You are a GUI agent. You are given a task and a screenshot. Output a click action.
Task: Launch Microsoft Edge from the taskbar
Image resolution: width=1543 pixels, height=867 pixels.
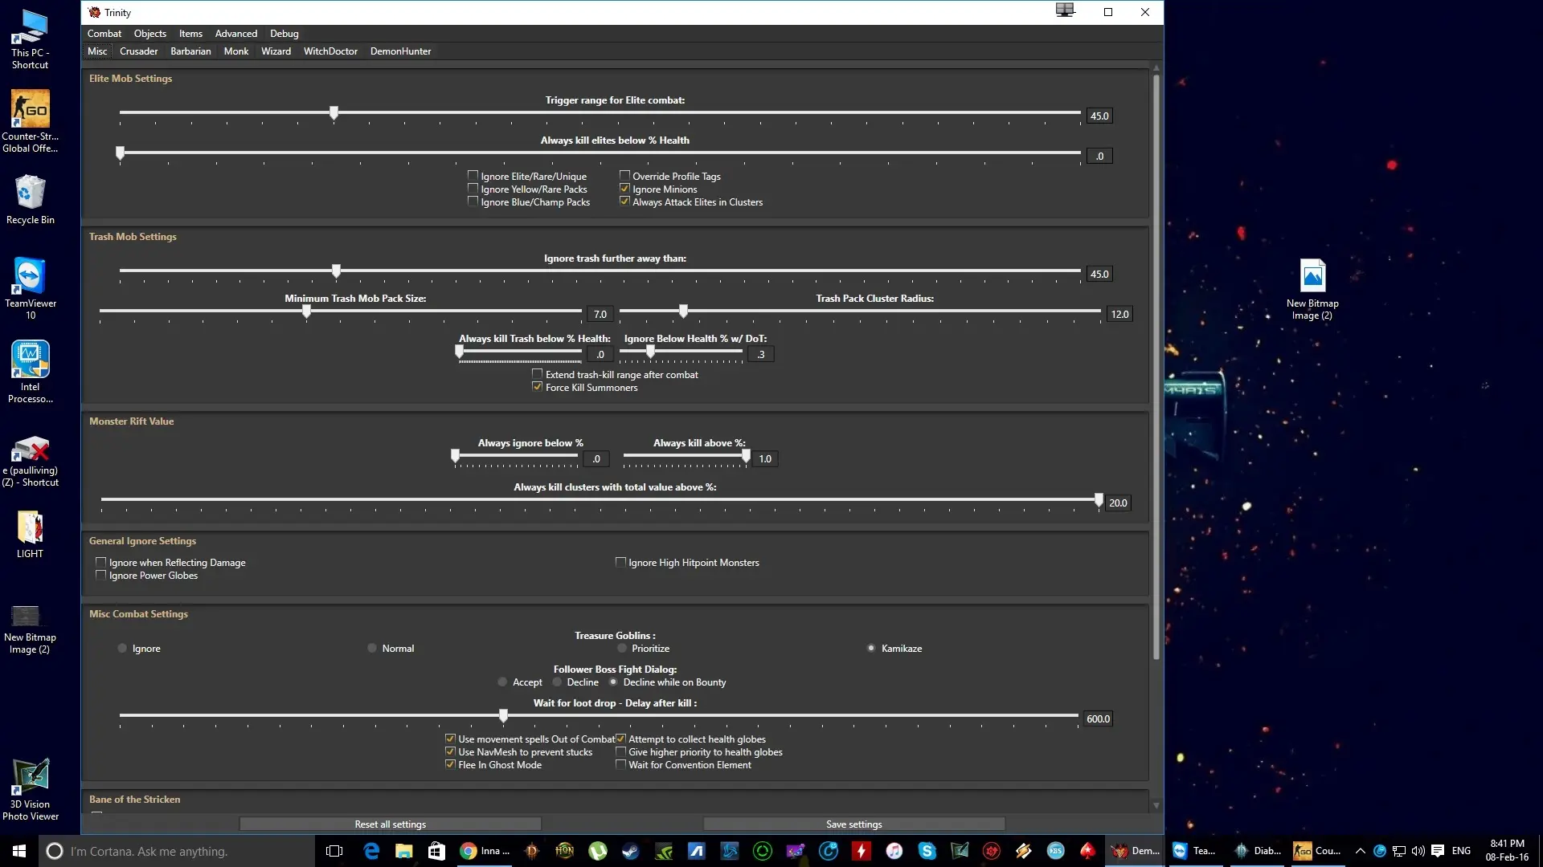click(x=371, y=851)
